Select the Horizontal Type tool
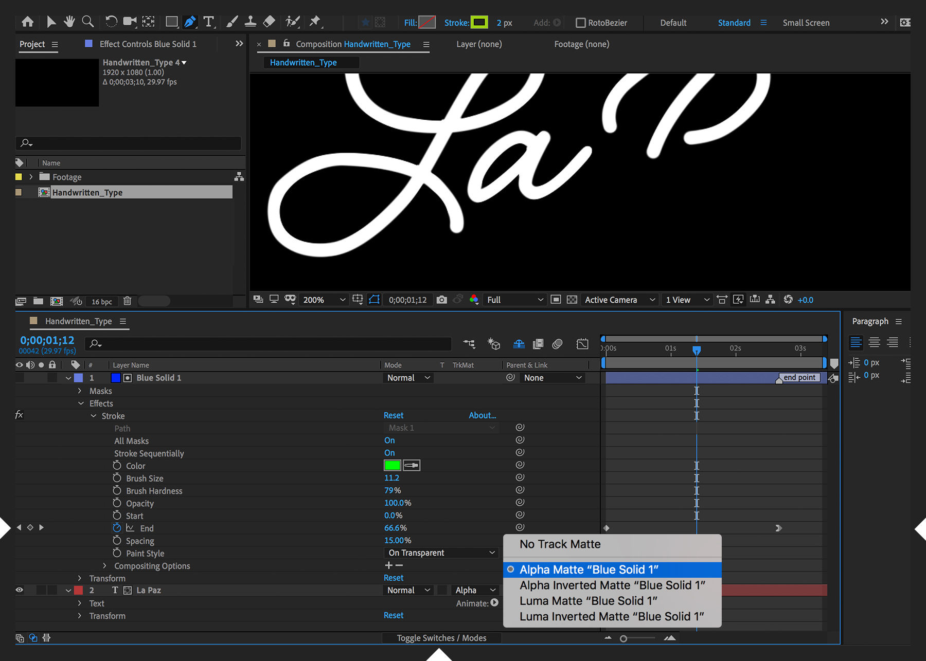926x661 pixels. click(x=208, y=22)
